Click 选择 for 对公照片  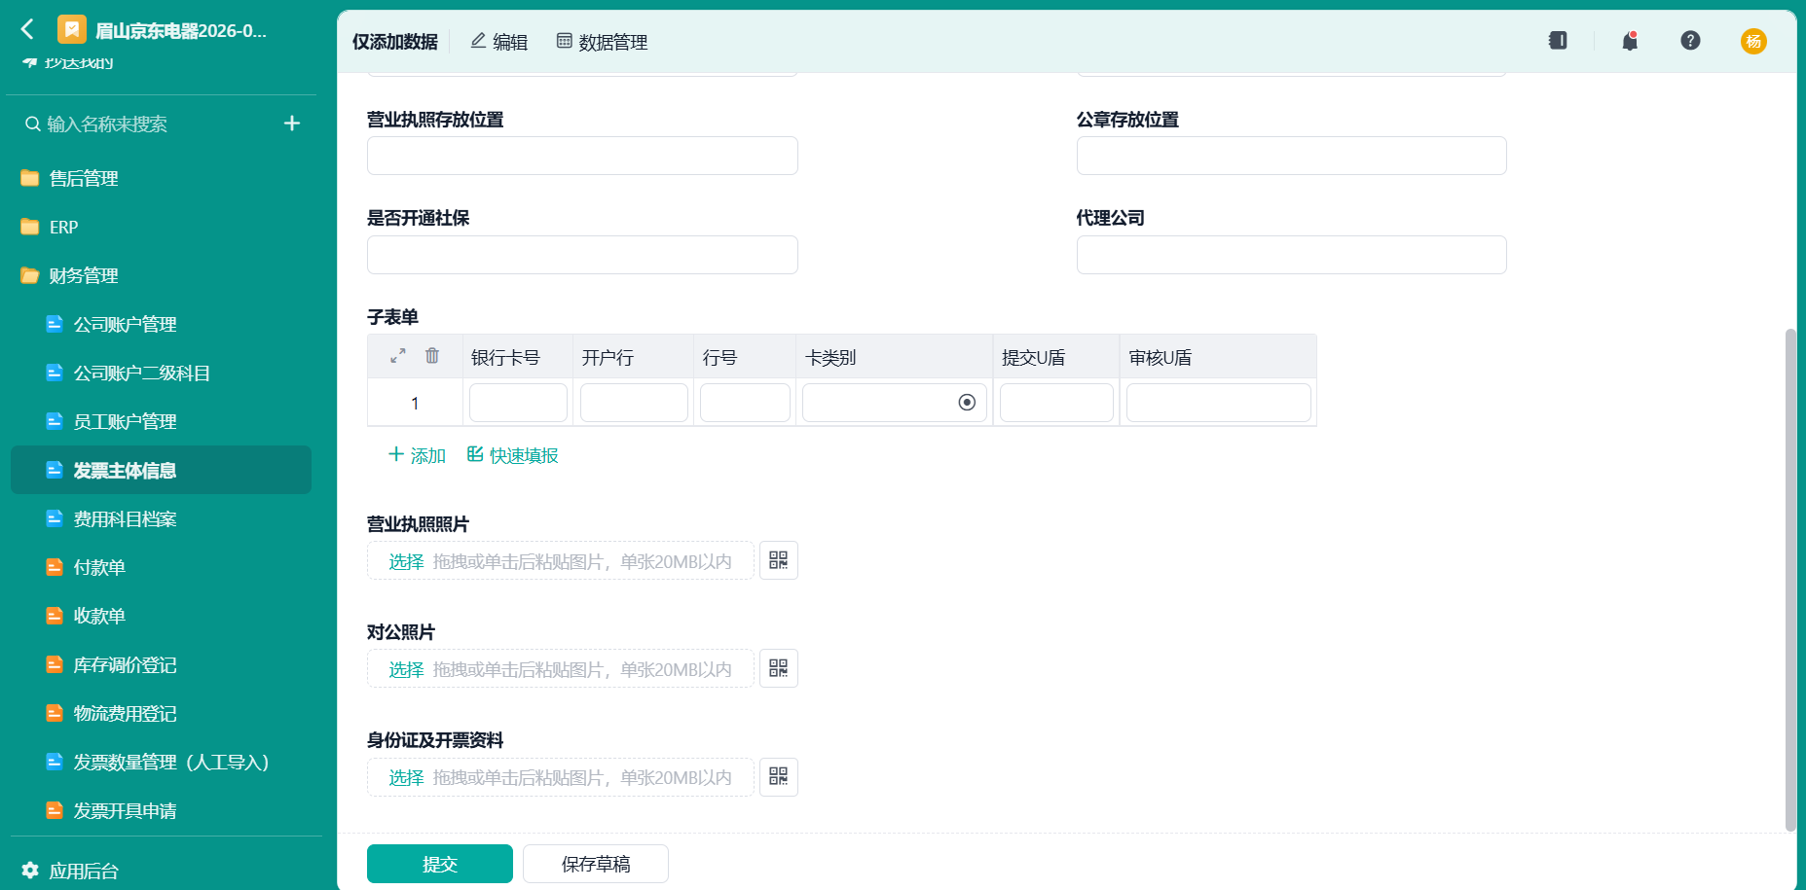pos(406,669)
